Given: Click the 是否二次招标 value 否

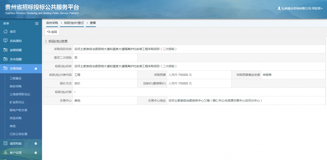Looking at the screenshot, I should pyautogui.click(x=76, y=58).
